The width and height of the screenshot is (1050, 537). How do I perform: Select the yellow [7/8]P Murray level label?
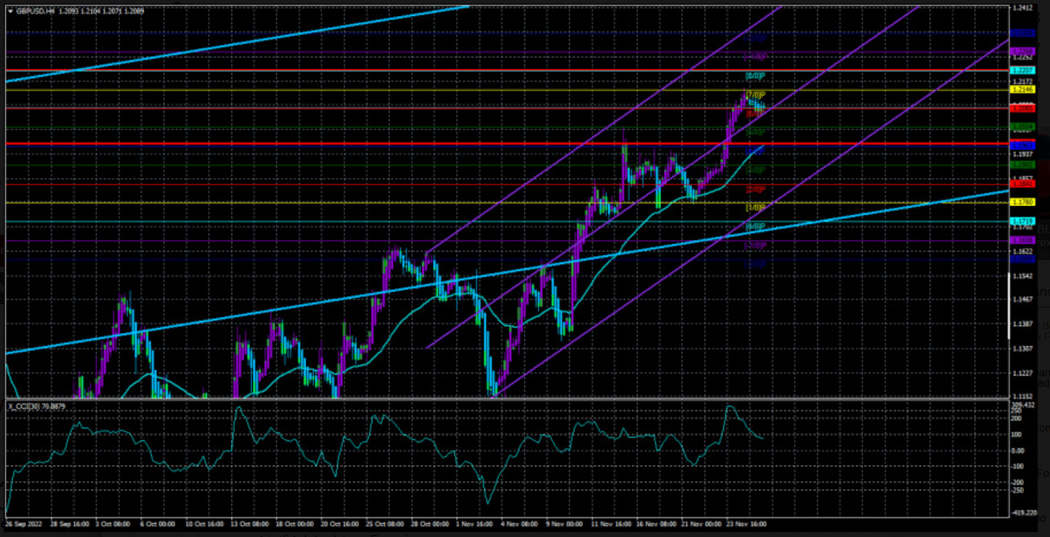[755, 95]
